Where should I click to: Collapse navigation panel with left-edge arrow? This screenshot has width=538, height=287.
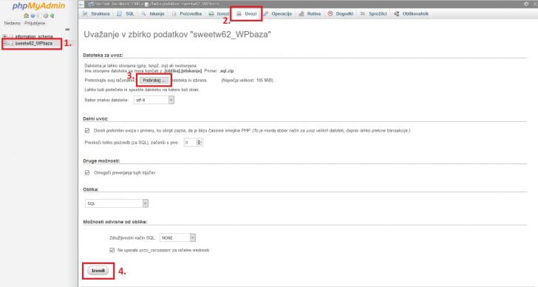(81, 4)
